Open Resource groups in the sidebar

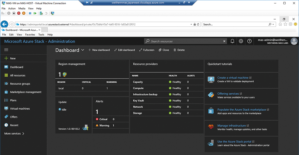point(23,83)
